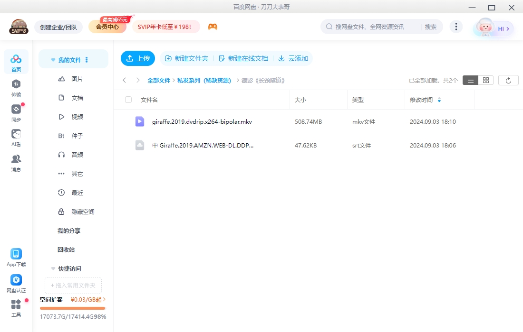Open the 全部文件 breadcrumb link
Screen dimensions: 523x332
[x=159, y=80]
